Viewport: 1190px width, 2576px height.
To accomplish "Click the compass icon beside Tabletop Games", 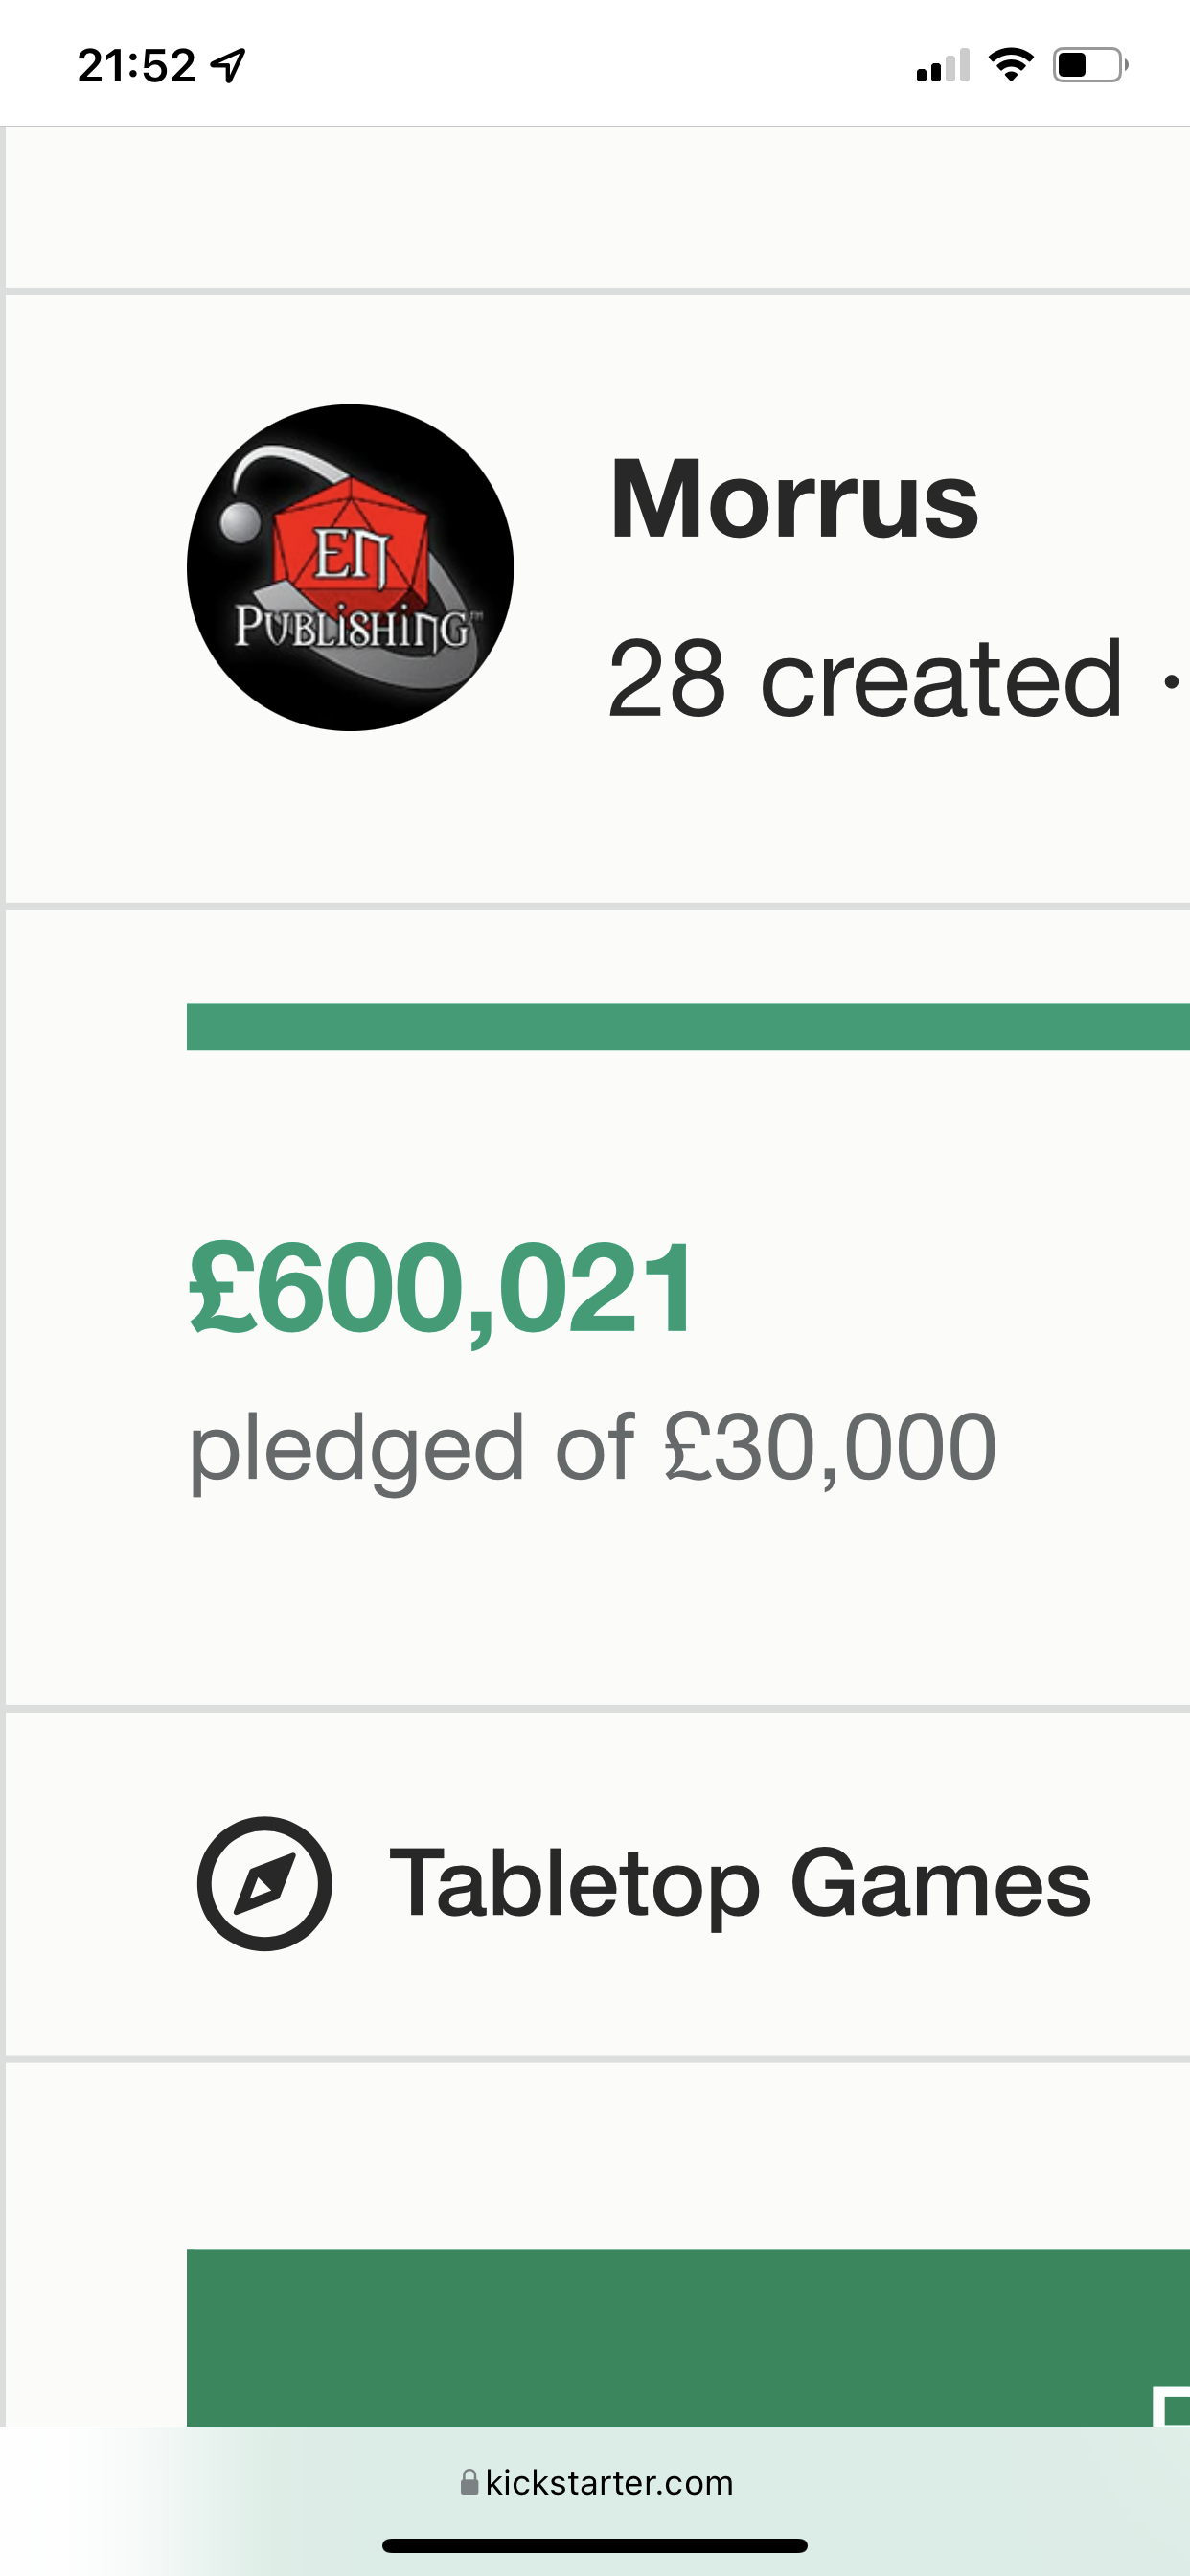I will pyautogui.click(x=264, y=1883).
